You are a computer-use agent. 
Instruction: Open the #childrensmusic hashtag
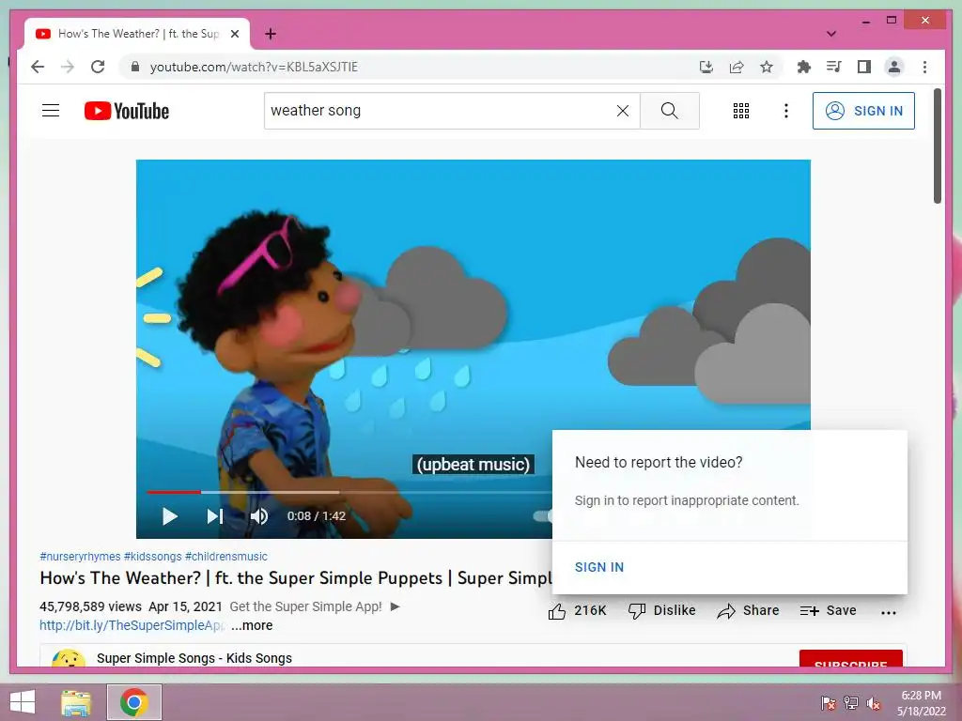point(225,556)
